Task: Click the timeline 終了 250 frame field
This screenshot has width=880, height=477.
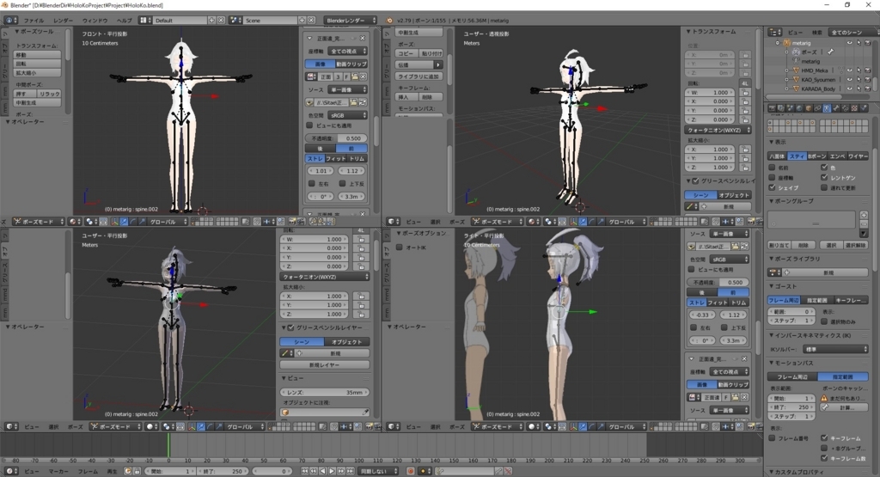Action: click(x=223, y=471)
